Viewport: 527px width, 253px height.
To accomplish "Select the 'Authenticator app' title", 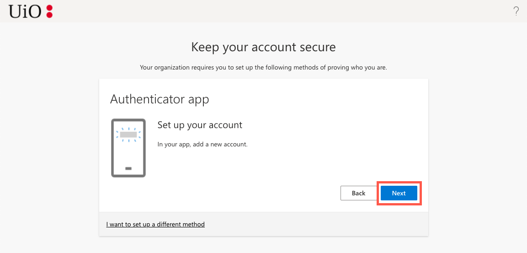I will (x=160, y=99).
